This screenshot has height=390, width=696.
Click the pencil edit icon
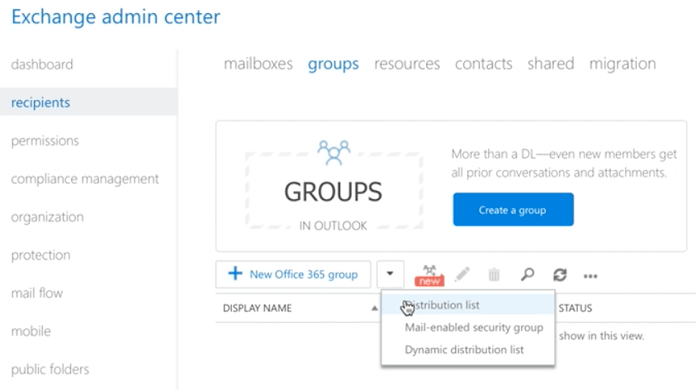462,274
